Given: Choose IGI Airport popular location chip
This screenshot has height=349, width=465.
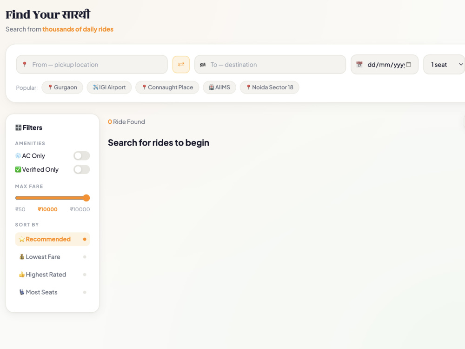Looking at the screenshot, I should (x=109, y=87).
